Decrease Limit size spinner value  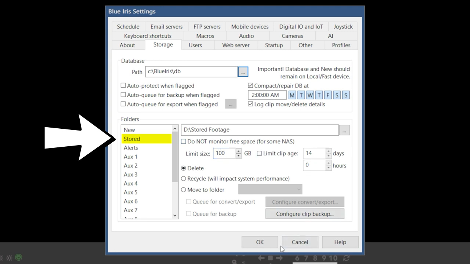239,156
